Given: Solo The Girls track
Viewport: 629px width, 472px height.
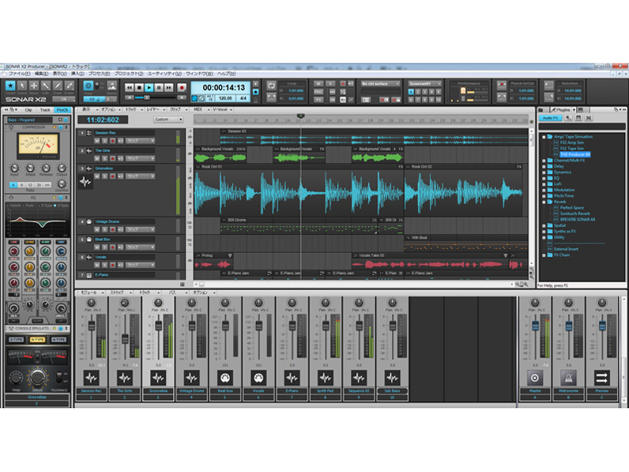Looking at the screenshot, I should [104, 159].
